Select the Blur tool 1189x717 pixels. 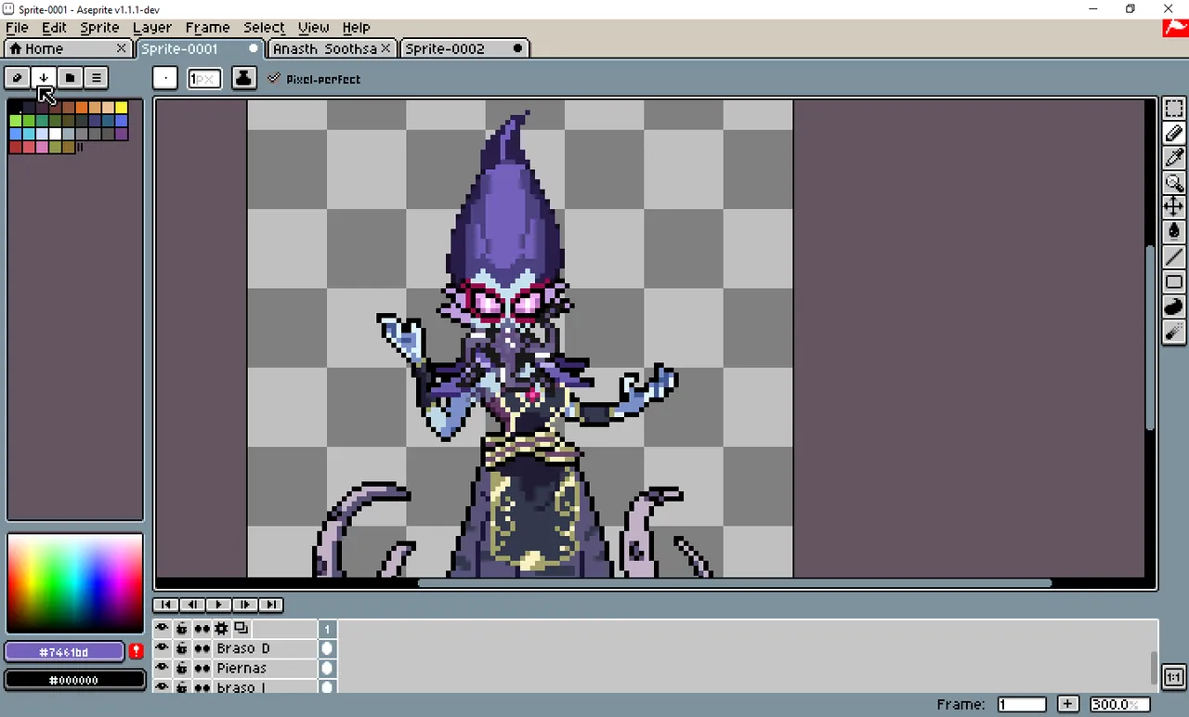[x=1174, y=332]
